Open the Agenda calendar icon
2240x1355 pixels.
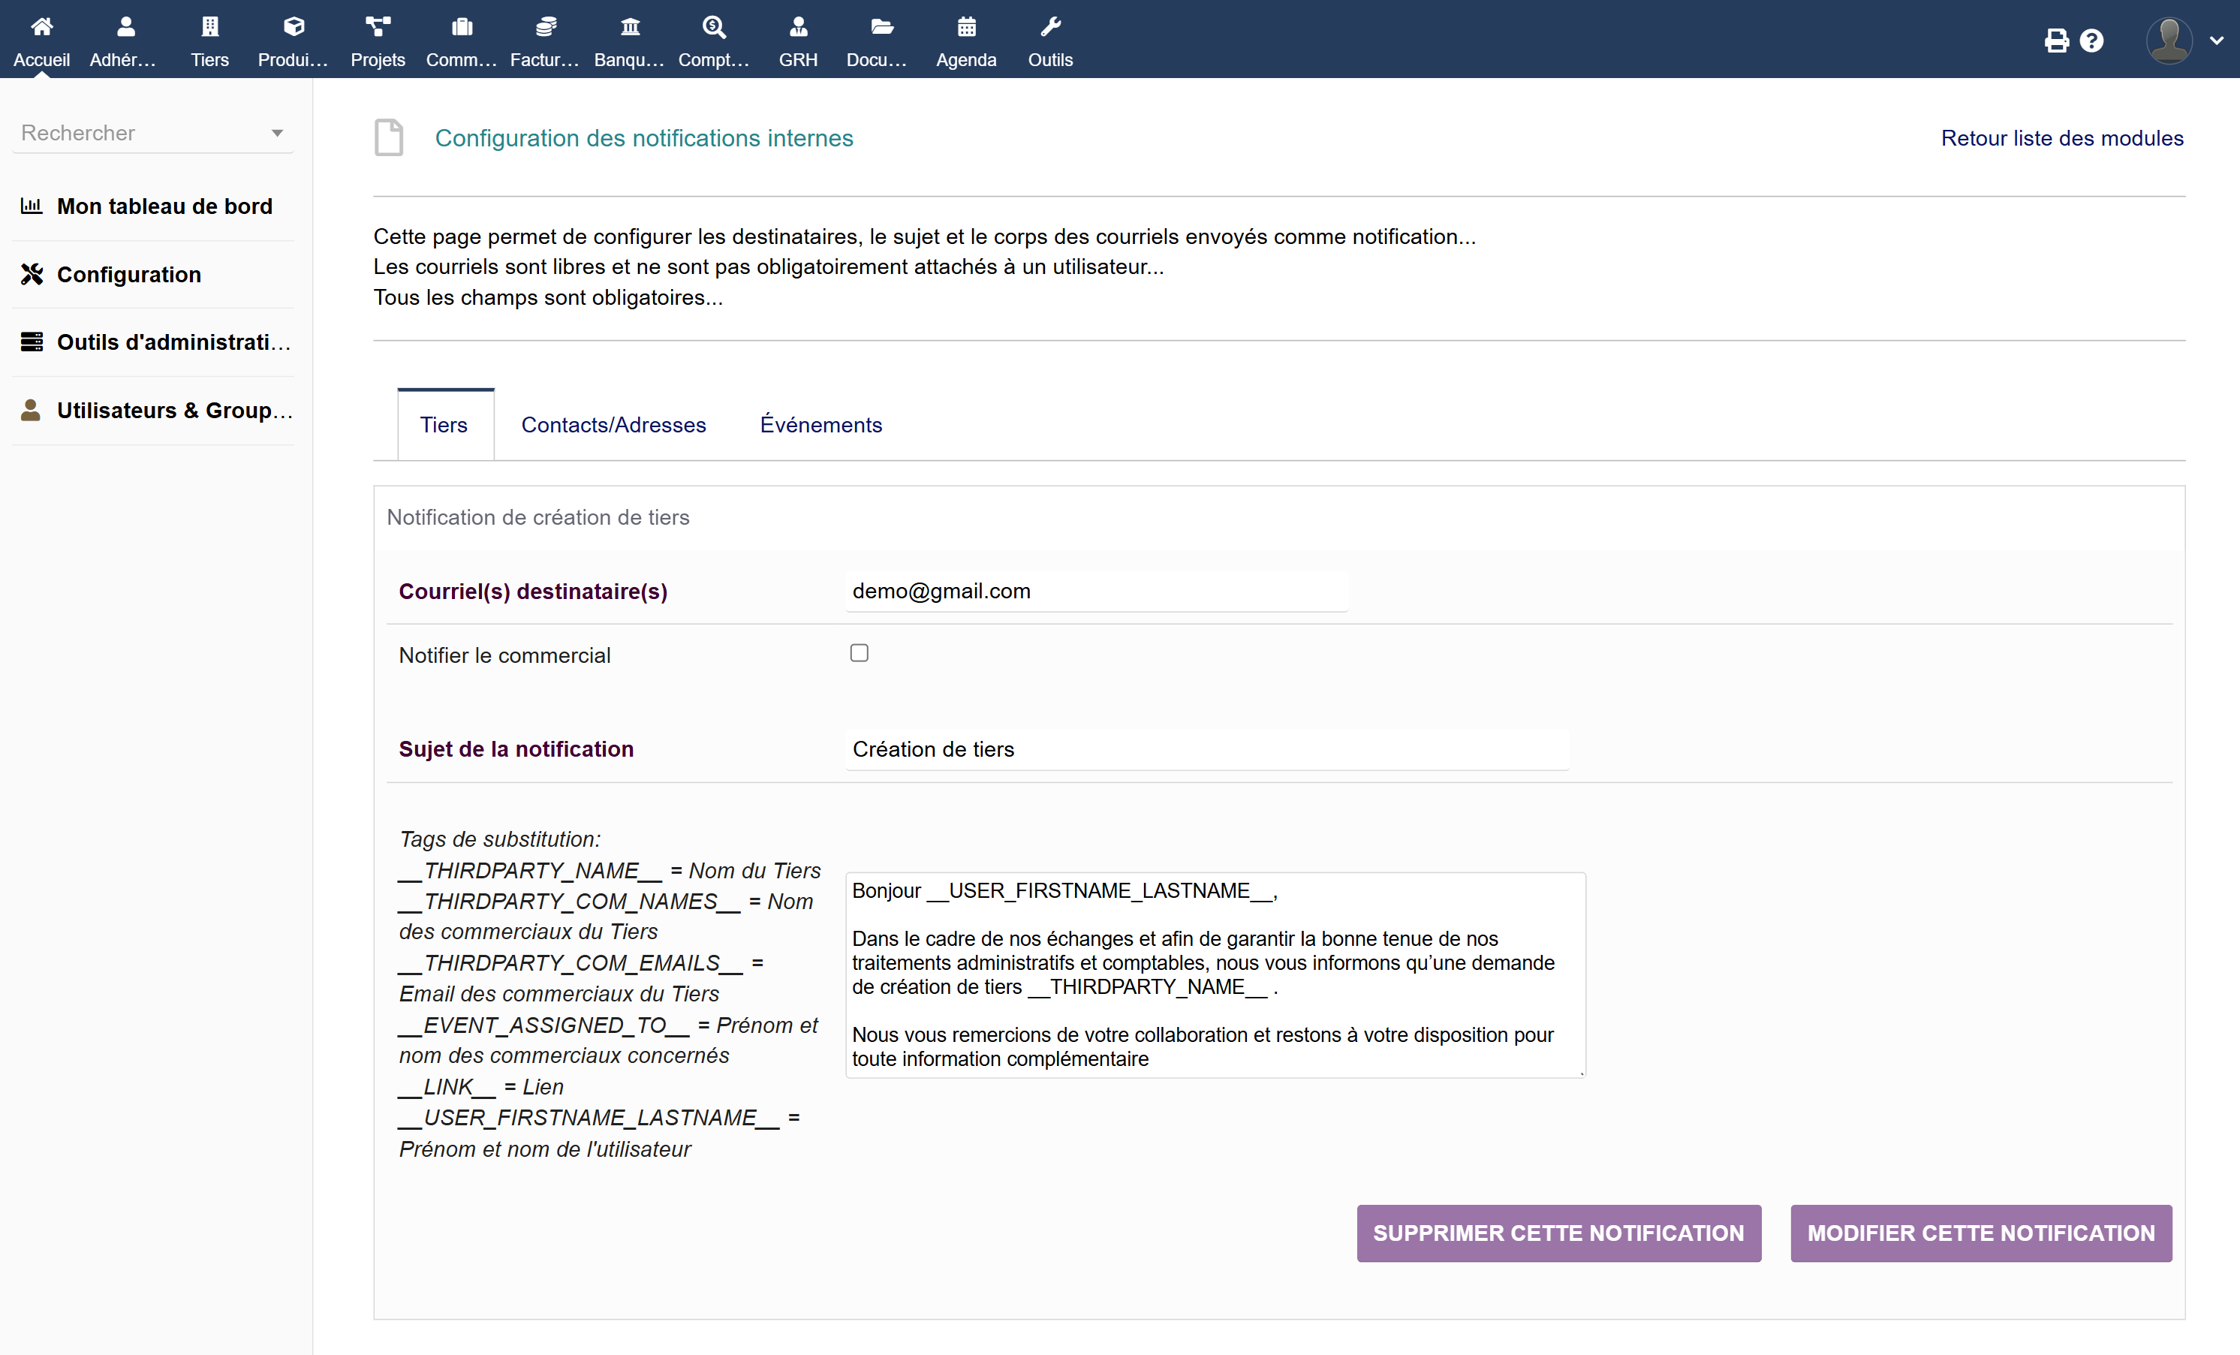[965, 27]
